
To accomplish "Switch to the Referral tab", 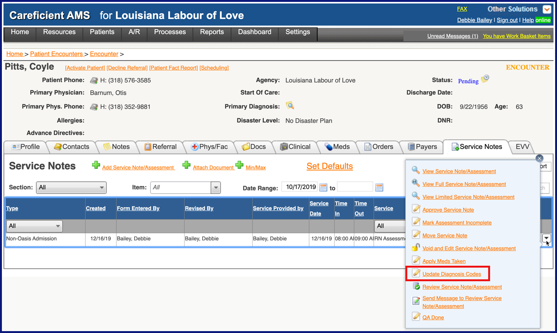I will 161,147.
